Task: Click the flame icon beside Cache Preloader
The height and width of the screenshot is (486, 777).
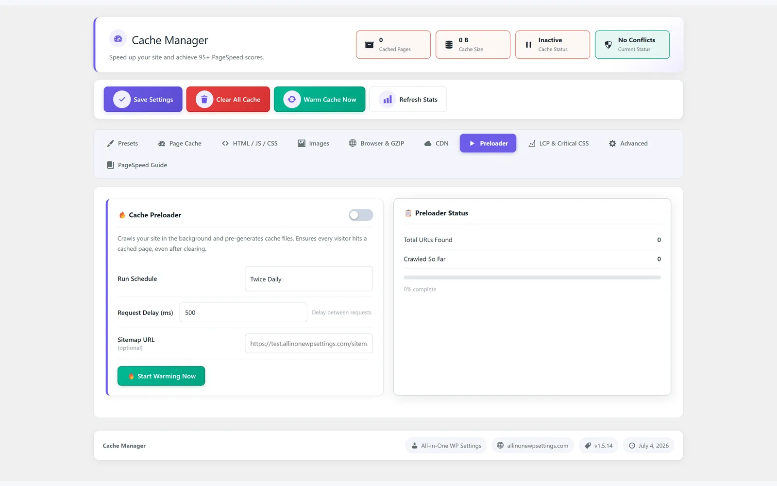Action: [122, 215]
